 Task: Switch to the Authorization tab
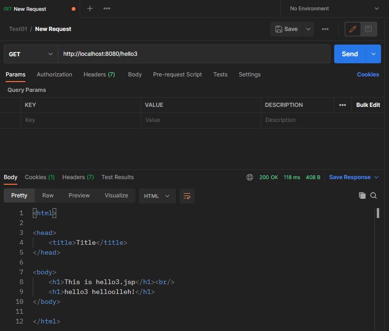pos(54,75)
